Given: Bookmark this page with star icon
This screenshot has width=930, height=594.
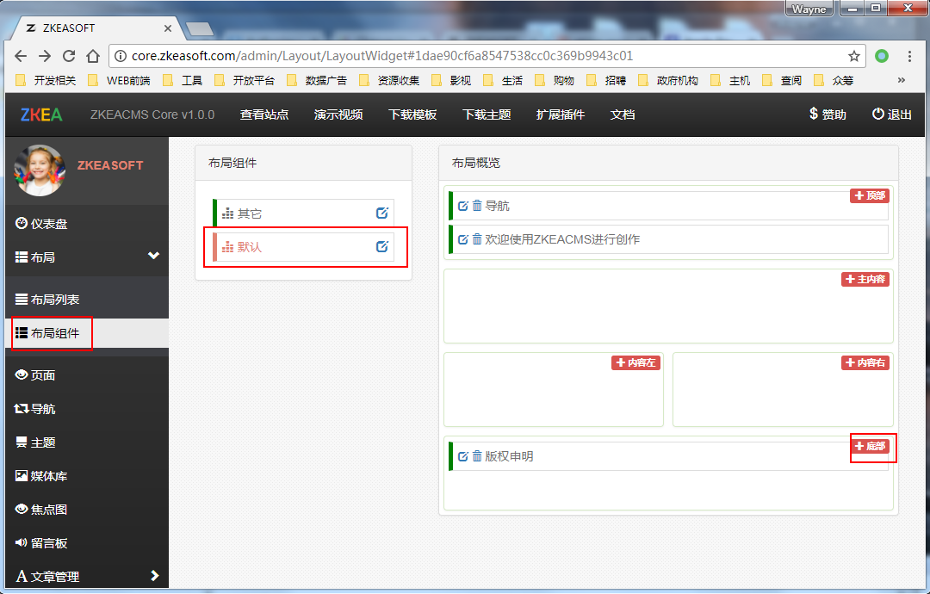Looking at the screenshot, I should click(x=854, y=56).
